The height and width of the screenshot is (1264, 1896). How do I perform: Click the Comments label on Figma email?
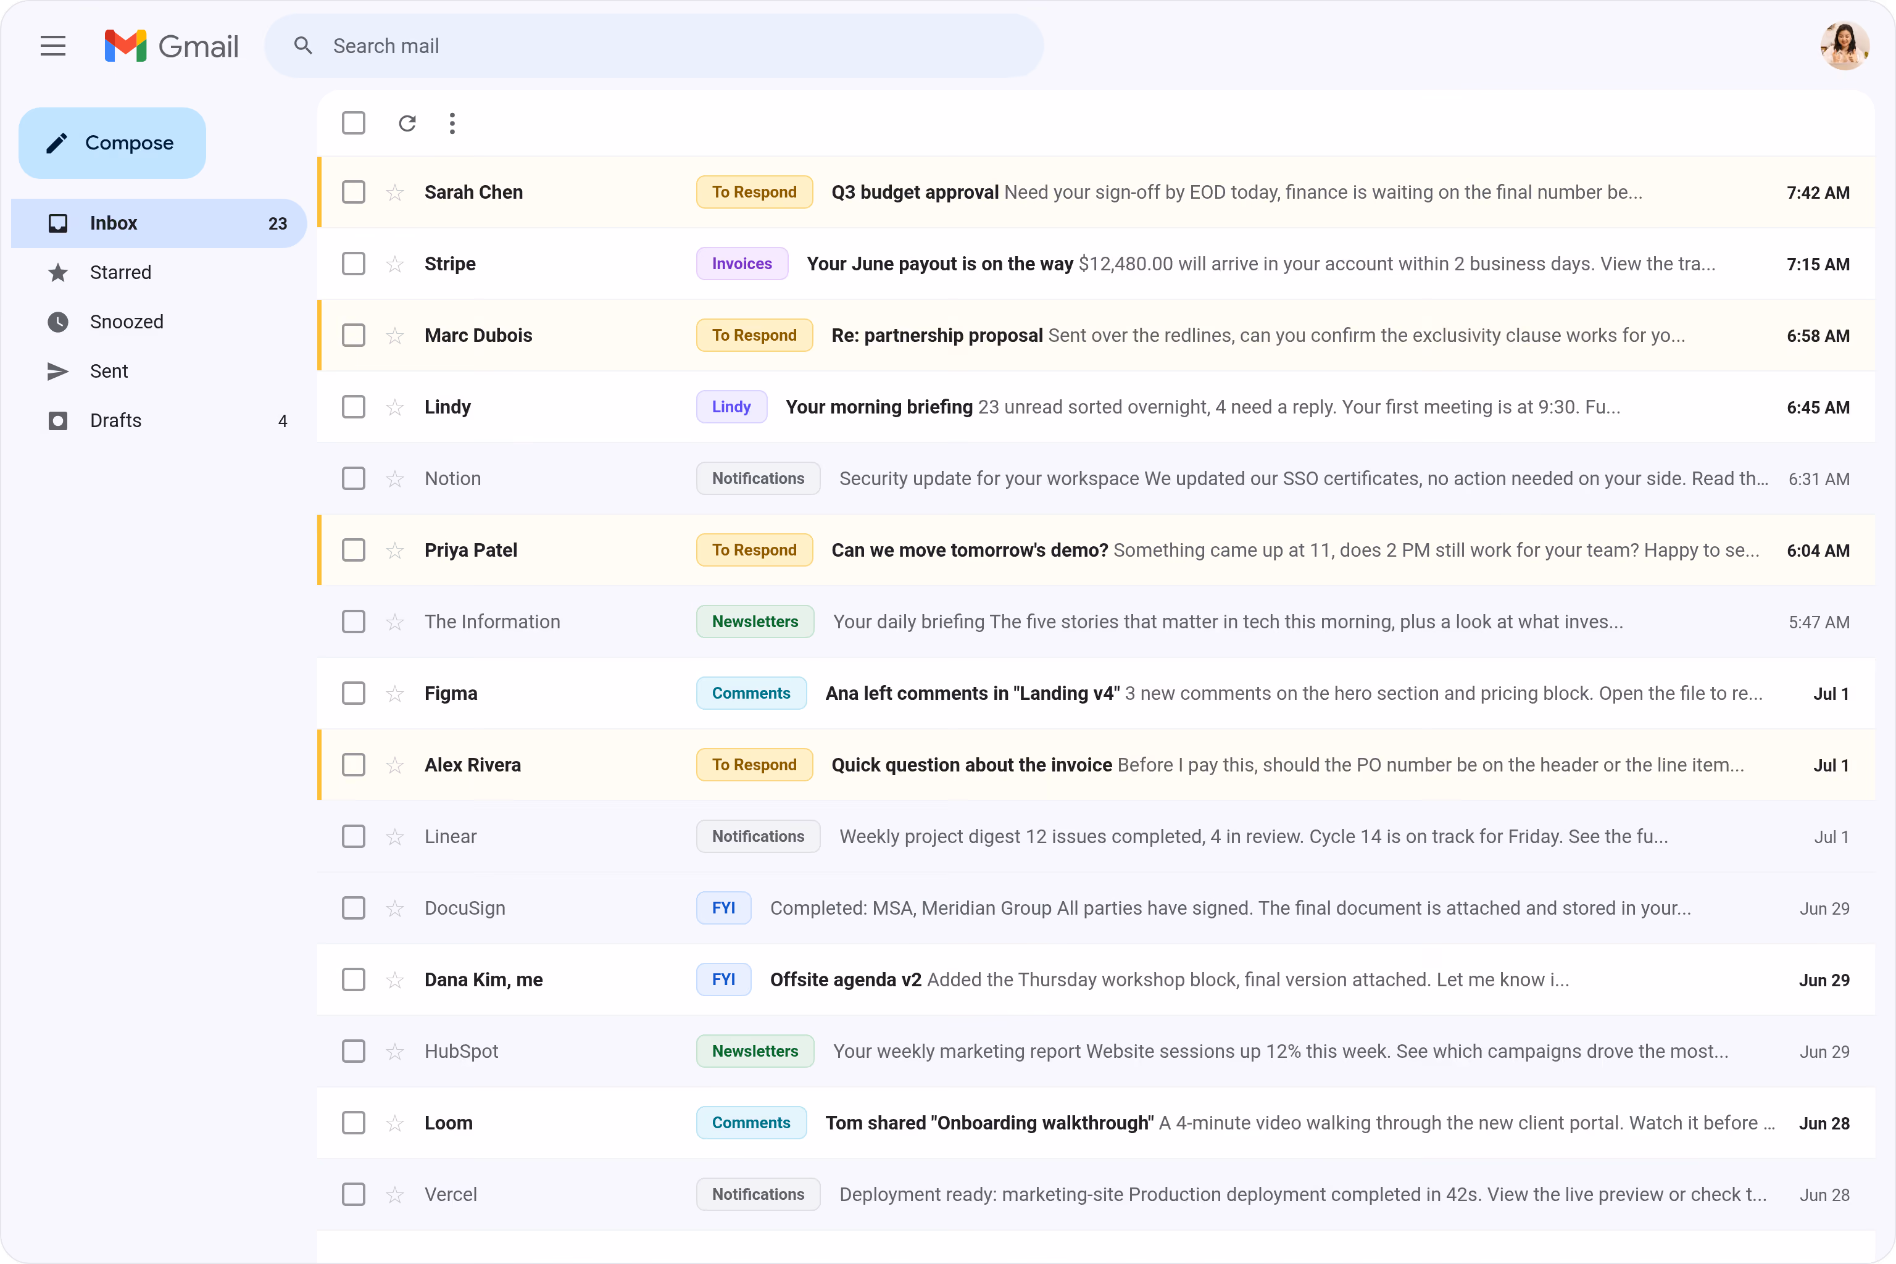tap(751, 693)
